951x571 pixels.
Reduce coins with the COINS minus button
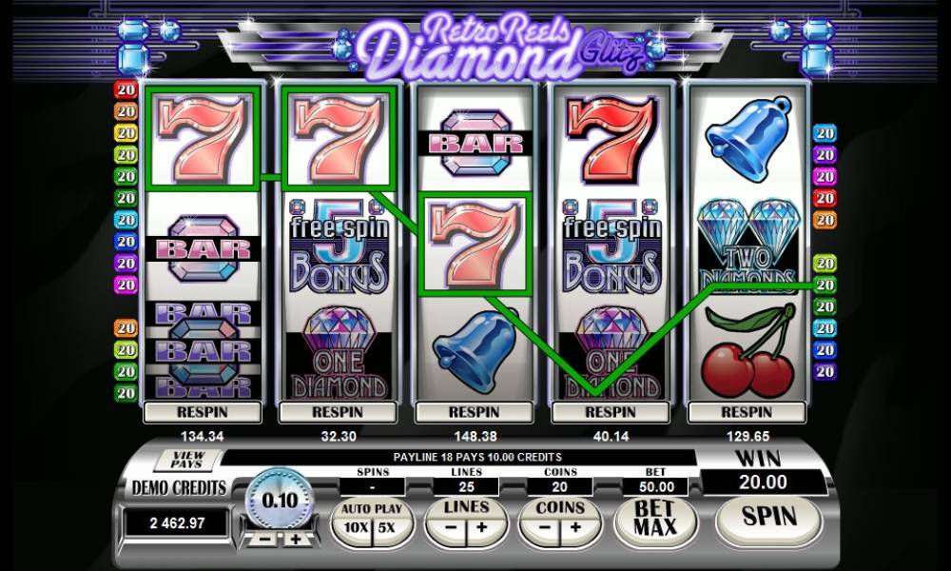click(x=543, y=528)
